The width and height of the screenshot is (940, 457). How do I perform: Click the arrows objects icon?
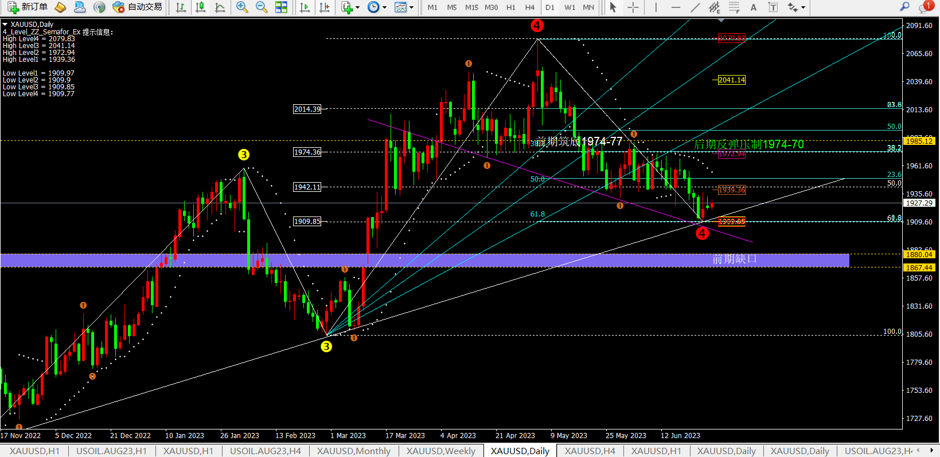(793, 7)
